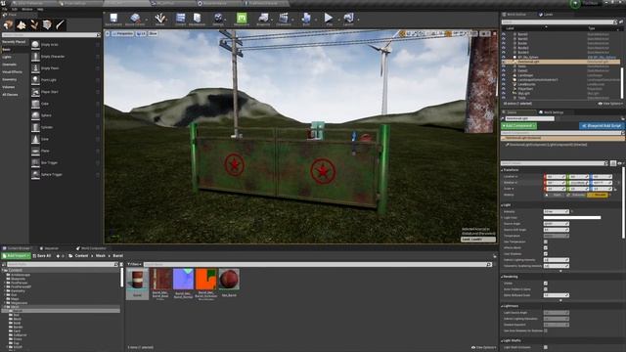Image resolution: width=626 pixels, height=352 pixels.
Task: Open the Help menu
Action: [x=40, y=9]
